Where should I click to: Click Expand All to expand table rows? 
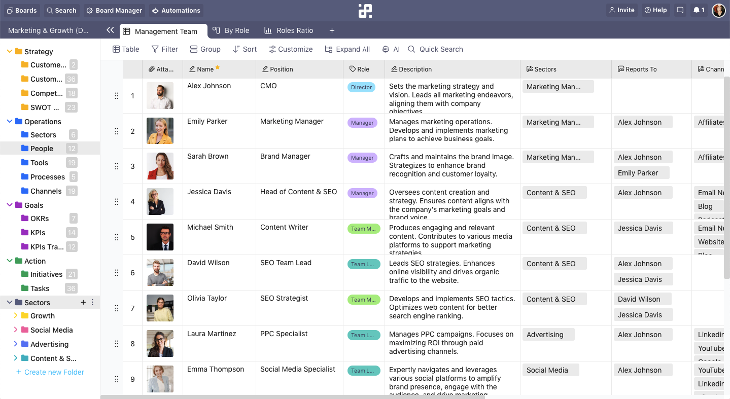tap(347, 49)
